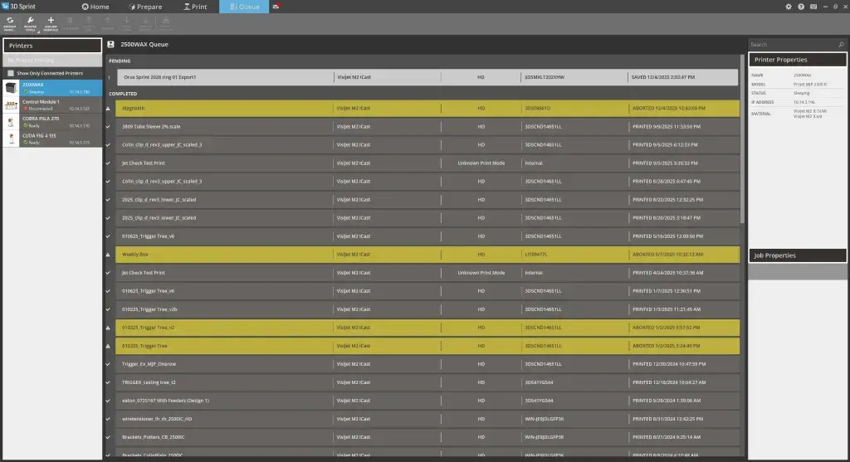
Task: Select the 2500WAX printer in list
Action: click(52, 88)
